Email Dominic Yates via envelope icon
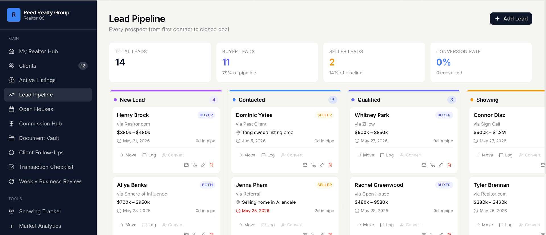Screen dimensions: 546x235 [x=305, y=165]
